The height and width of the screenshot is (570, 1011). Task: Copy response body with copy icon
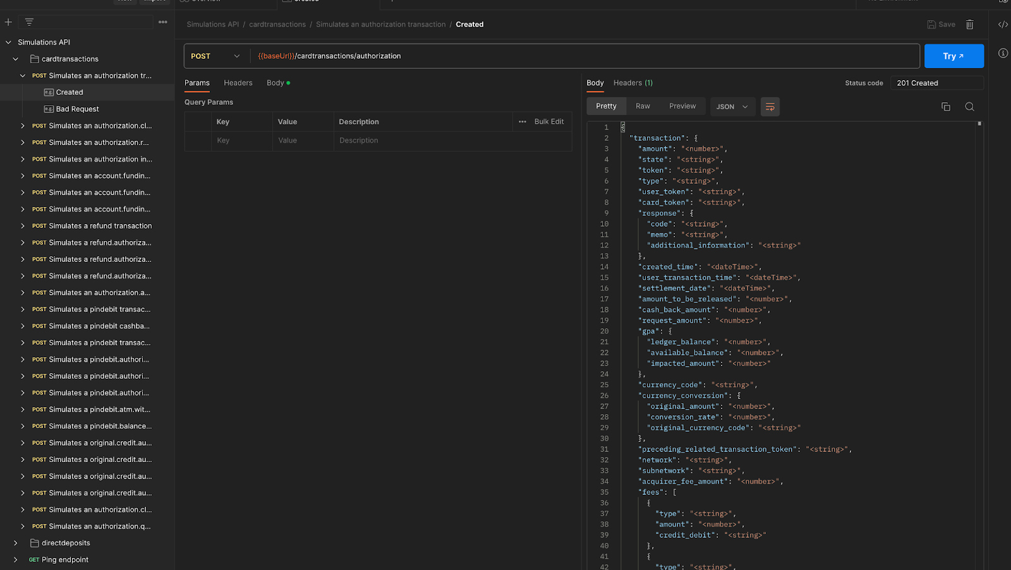(946, 107)
